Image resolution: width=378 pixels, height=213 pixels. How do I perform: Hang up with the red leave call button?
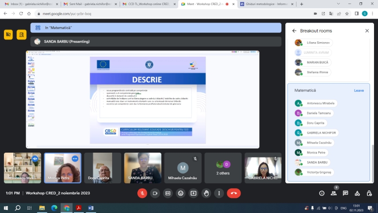pyautogui.click(x=234, y=193)
